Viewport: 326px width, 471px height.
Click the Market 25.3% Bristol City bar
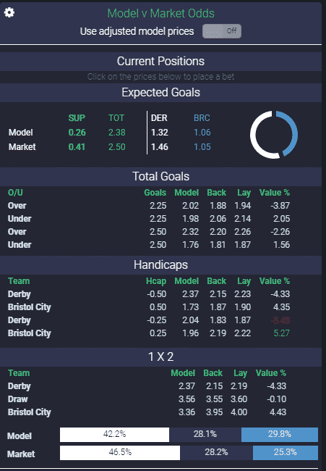pos(286,452)
